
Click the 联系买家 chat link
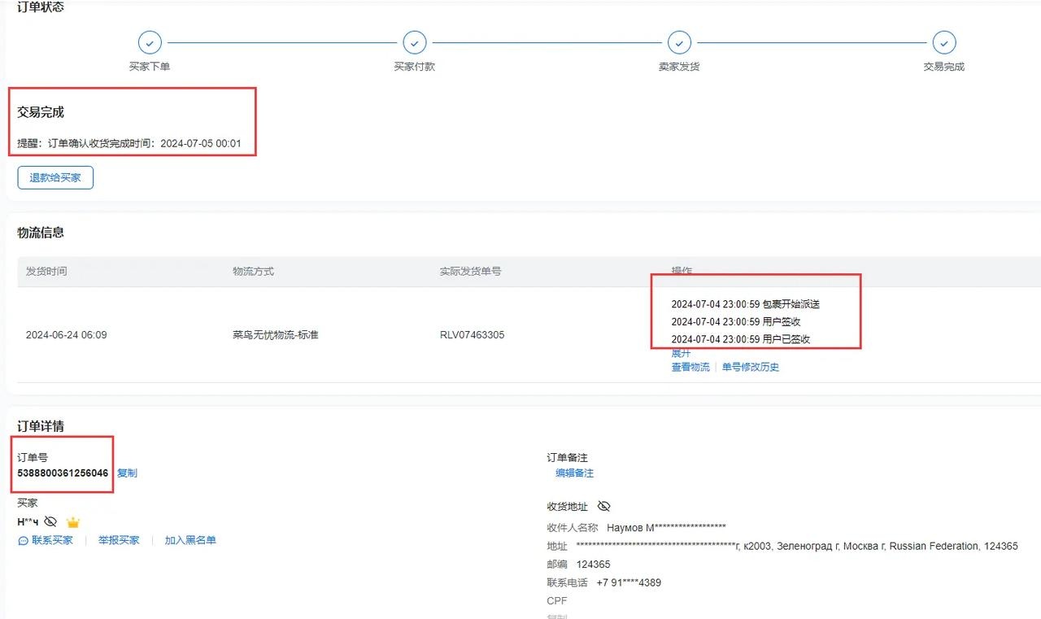[x=46, y=540]
